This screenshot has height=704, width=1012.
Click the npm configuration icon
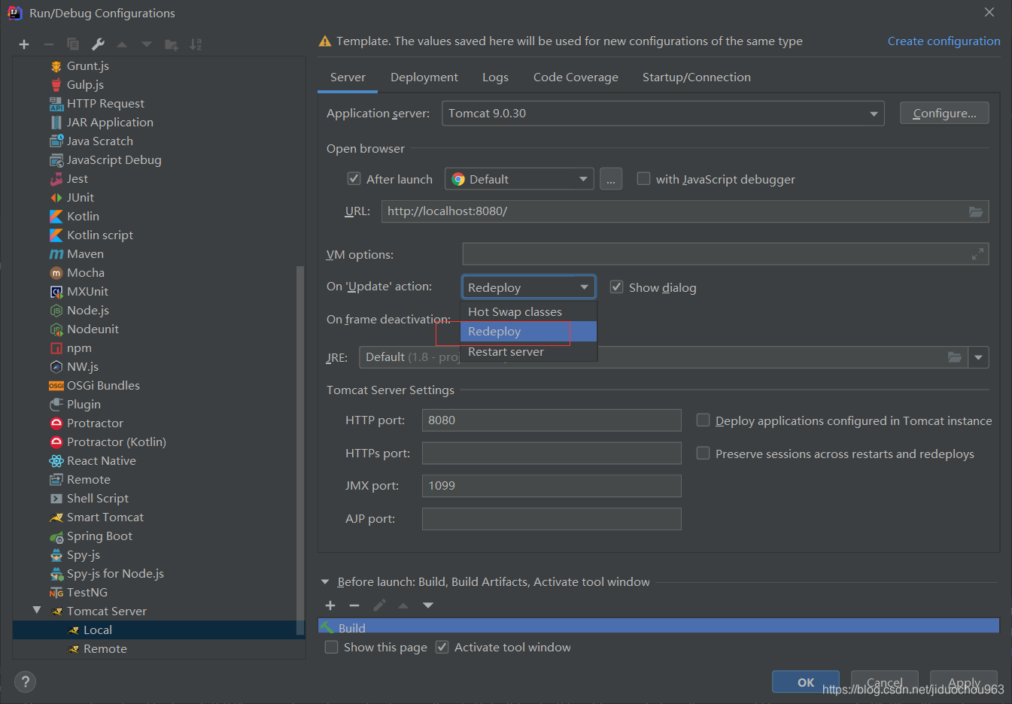(x=56, y=348)
